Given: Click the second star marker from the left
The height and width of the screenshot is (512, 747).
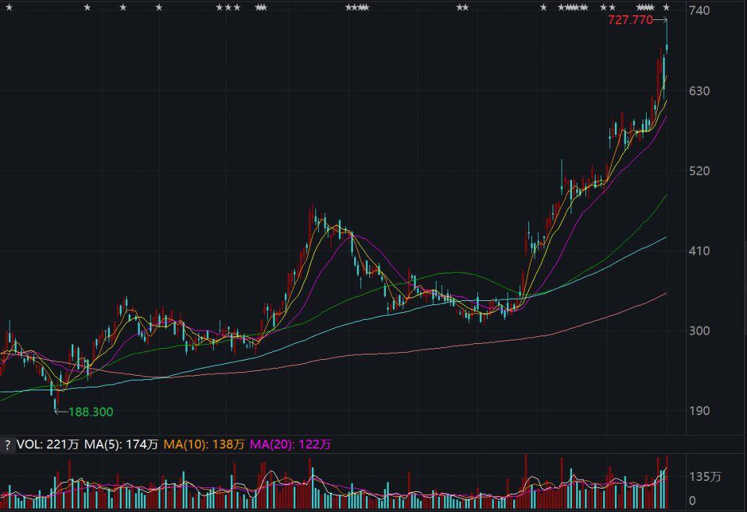Looking at the screenshot, I should coord(87,7).
